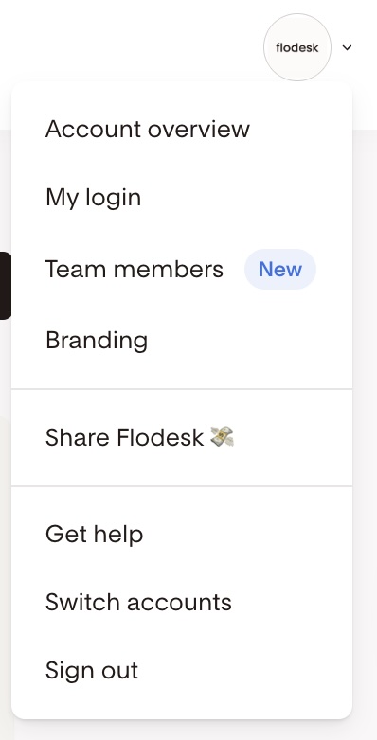Click the flying money emoji icon

(x=222, y=436)
